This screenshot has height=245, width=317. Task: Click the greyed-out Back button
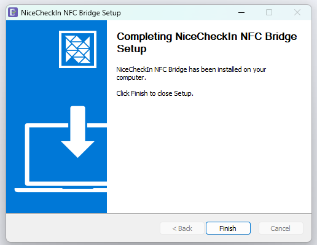click(x=182, y=228)
